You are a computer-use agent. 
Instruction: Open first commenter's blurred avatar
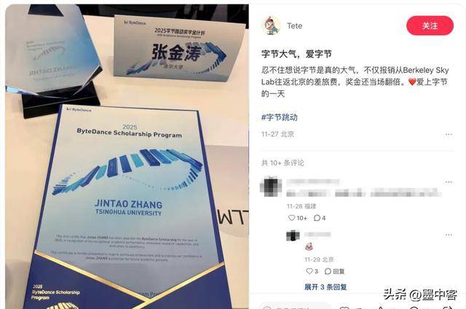click(271, 186)
